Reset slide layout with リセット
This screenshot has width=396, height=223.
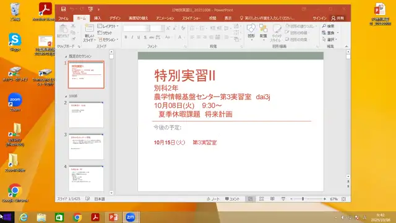tap(105, 33)
